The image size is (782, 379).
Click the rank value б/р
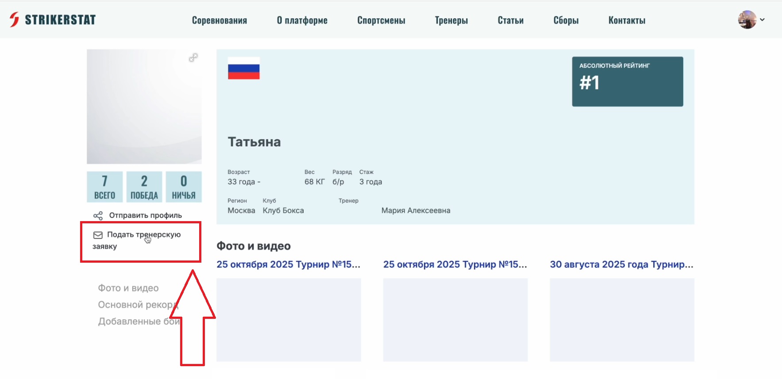(339, 182)
